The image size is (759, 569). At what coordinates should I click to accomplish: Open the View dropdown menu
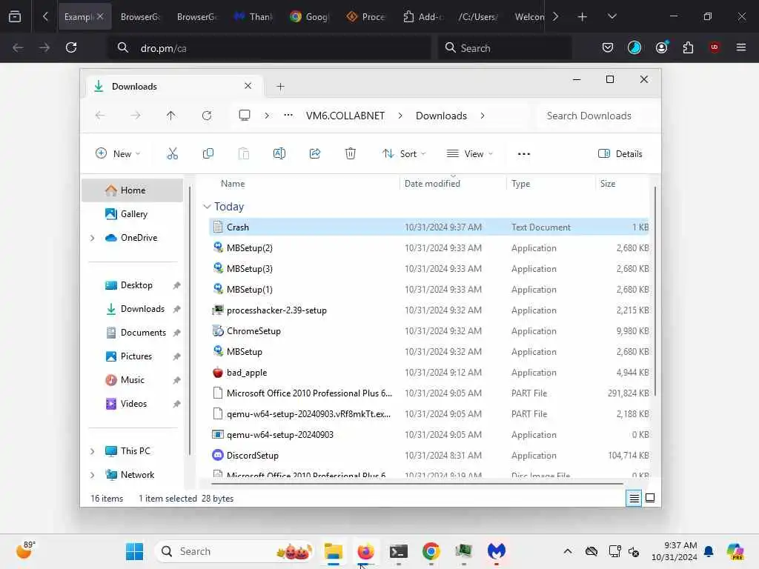point(469,154)
